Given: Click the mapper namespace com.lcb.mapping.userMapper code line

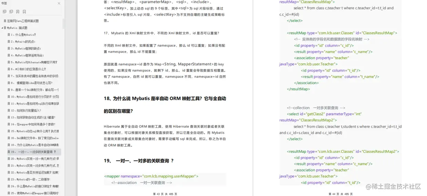Looking at the screenshot, I should click(151, 176).
